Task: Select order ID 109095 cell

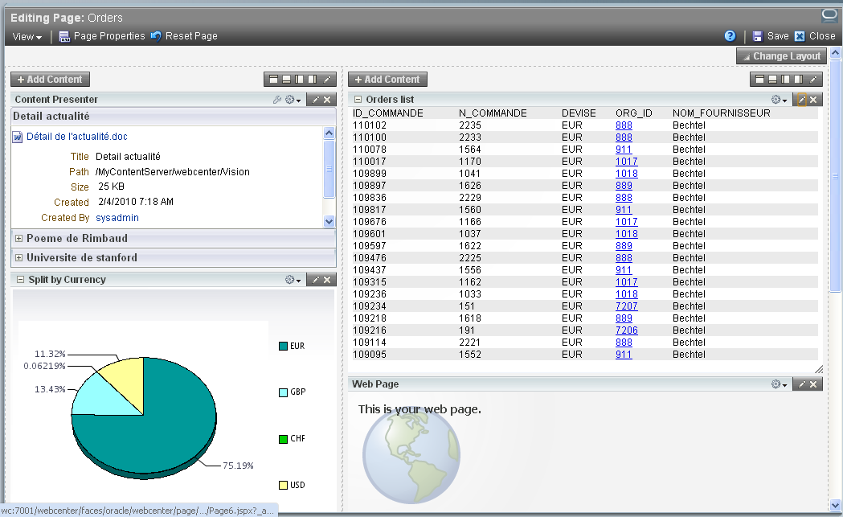Action: click(x=370, y=355)
